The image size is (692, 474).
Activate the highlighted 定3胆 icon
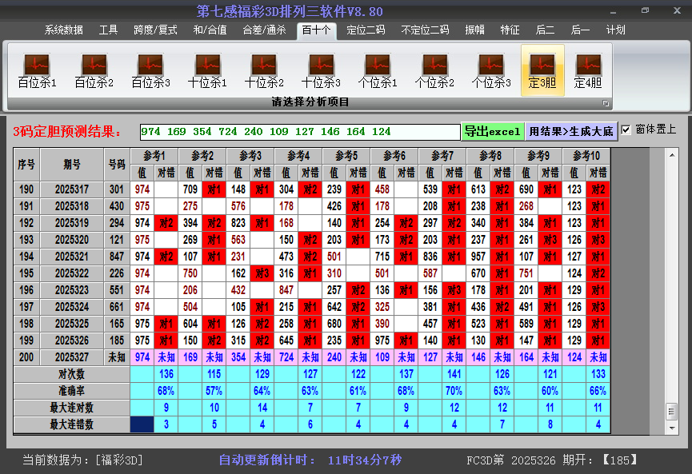click(544, 66)
